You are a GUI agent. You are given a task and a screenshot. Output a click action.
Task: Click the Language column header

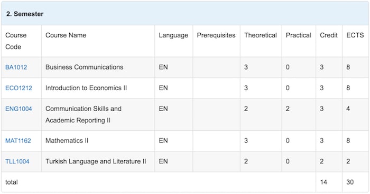pos(173,35)
